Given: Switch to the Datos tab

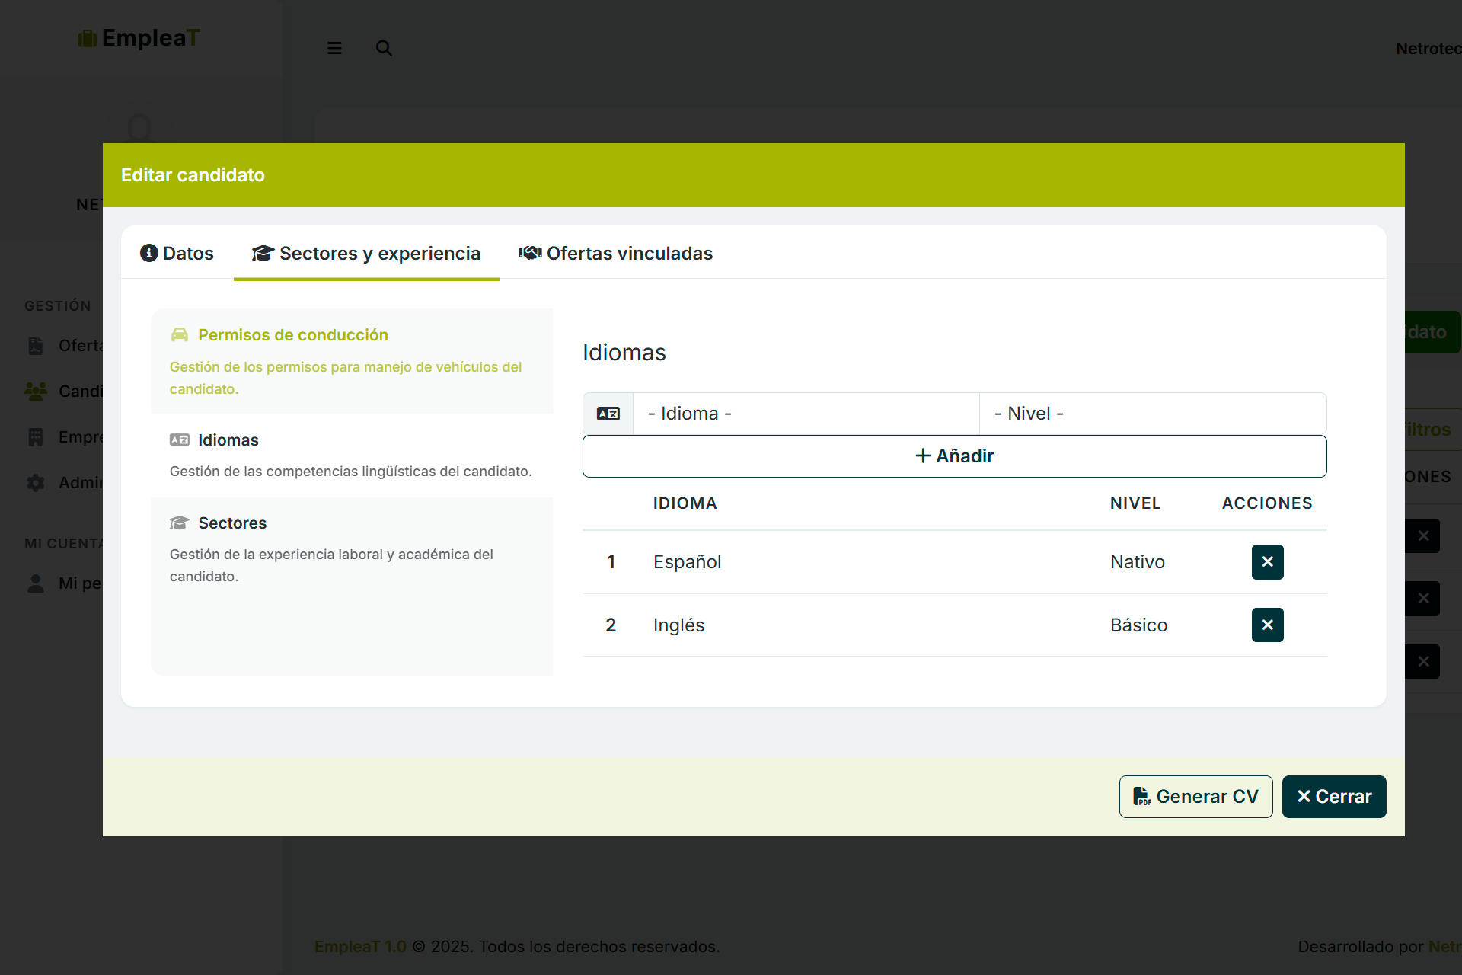Looking at the screenshot, I should [x=177, y=254].
